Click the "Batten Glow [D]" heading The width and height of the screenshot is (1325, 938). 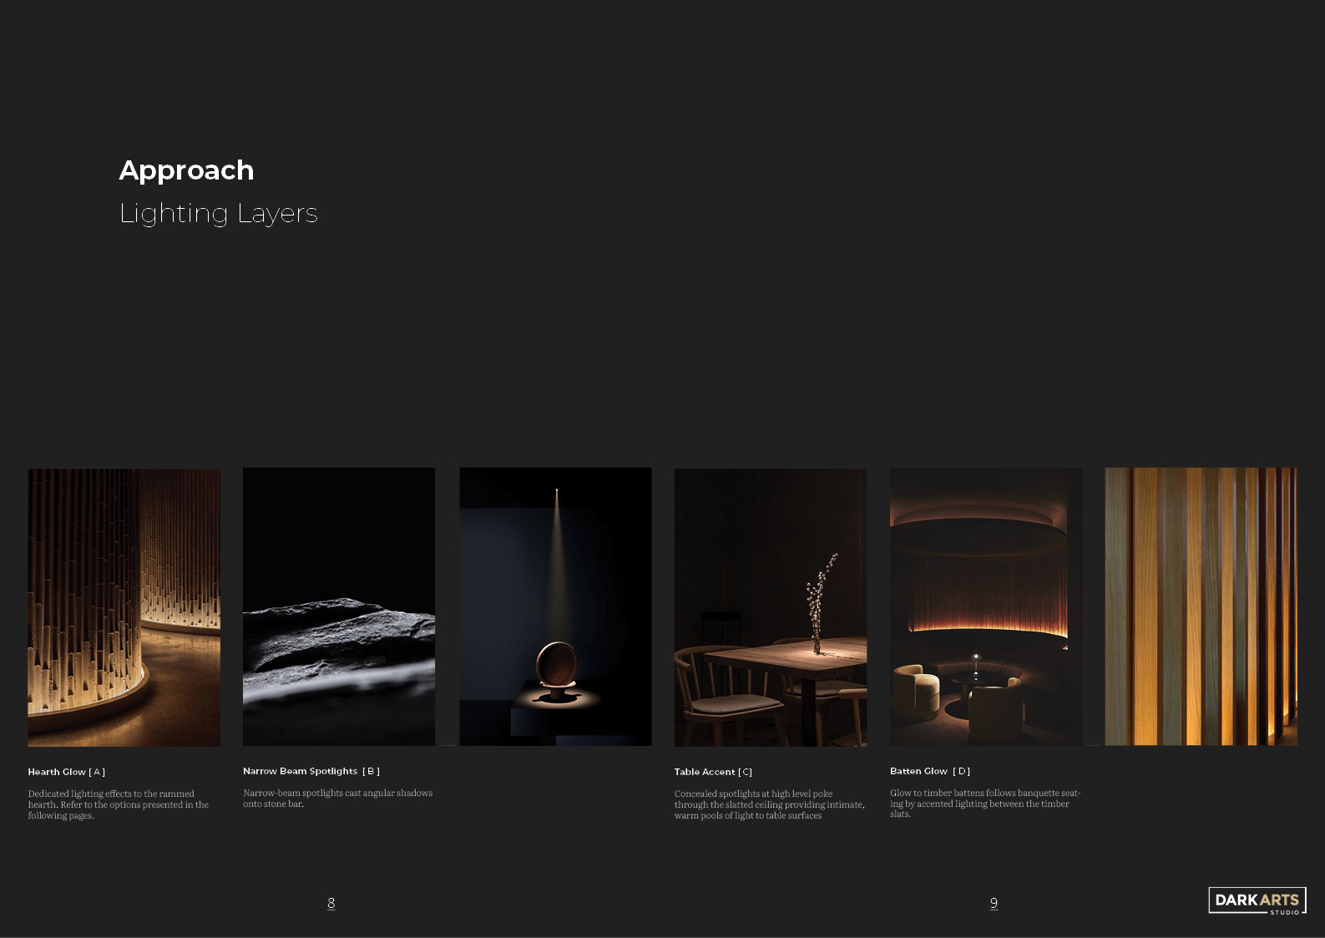(x=929, y=771)
